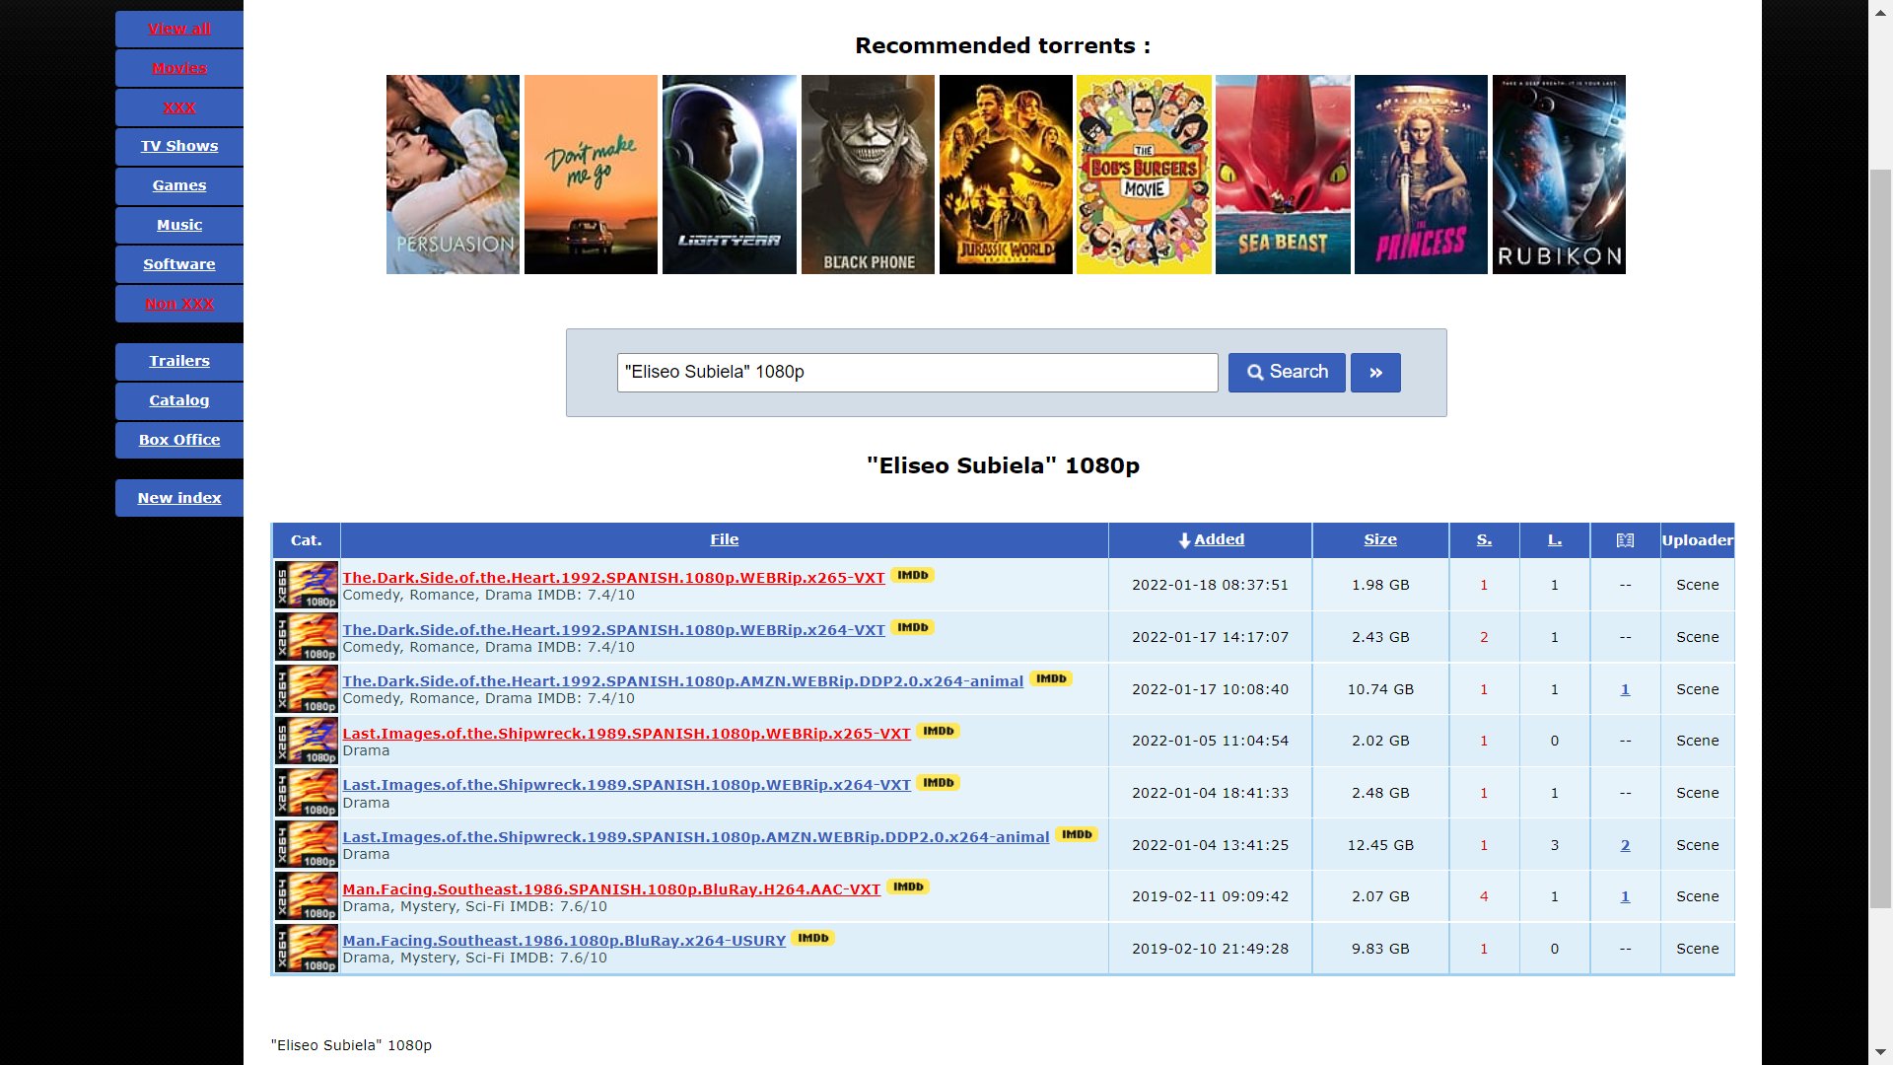Open Man.Facing.Southeast BluRay.x264-USURY link

564,941
